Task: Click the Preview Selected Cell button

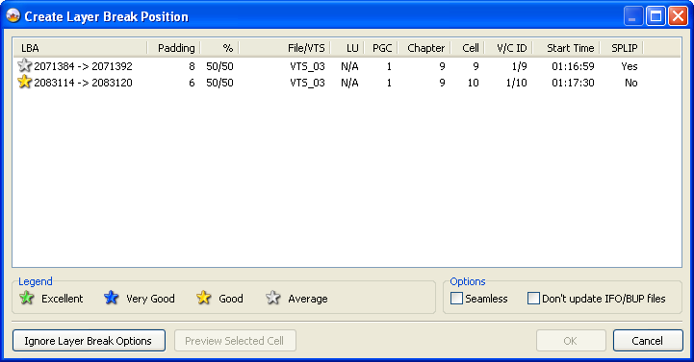Action: 235,341
